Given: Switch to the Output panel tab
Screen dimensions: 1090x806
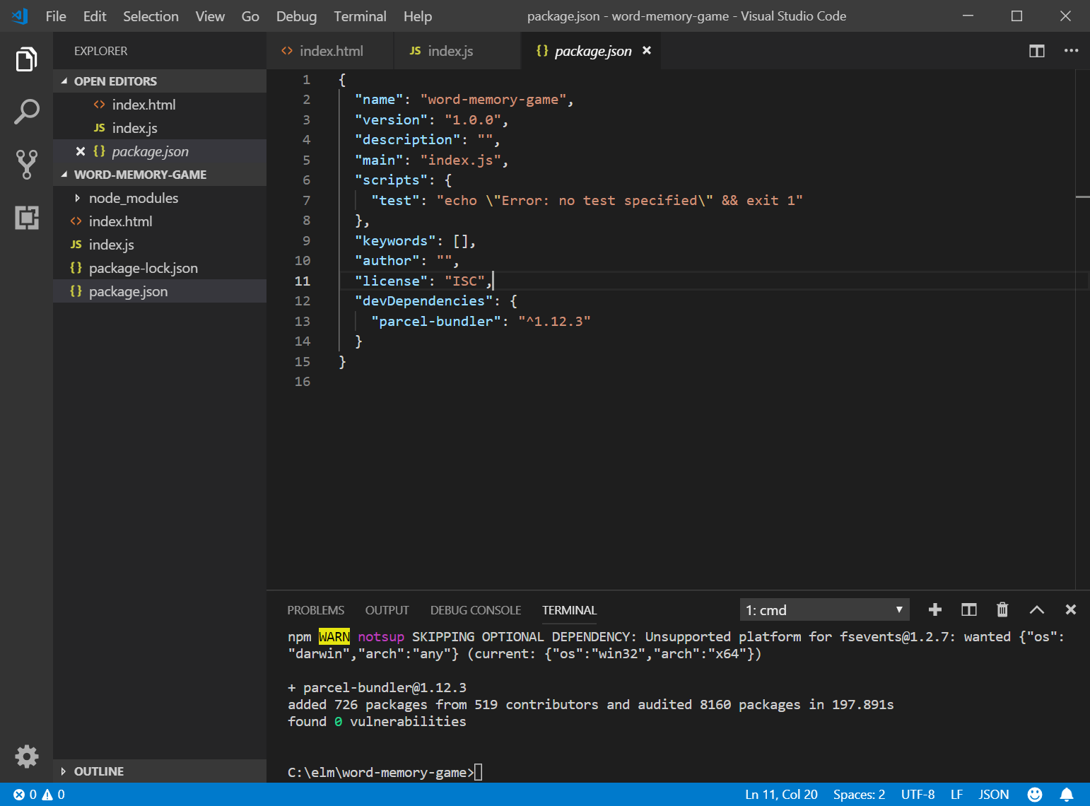Looking at the screenshot, I should tap(387, 610).
